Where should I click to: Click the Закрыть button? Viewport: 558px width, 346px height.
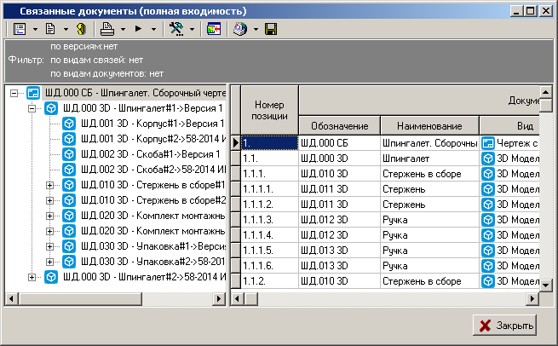(x=505, y=326)
